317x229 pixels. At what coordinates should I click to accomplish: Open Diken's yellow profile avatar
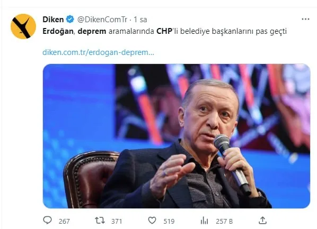(x=23, y=26)
